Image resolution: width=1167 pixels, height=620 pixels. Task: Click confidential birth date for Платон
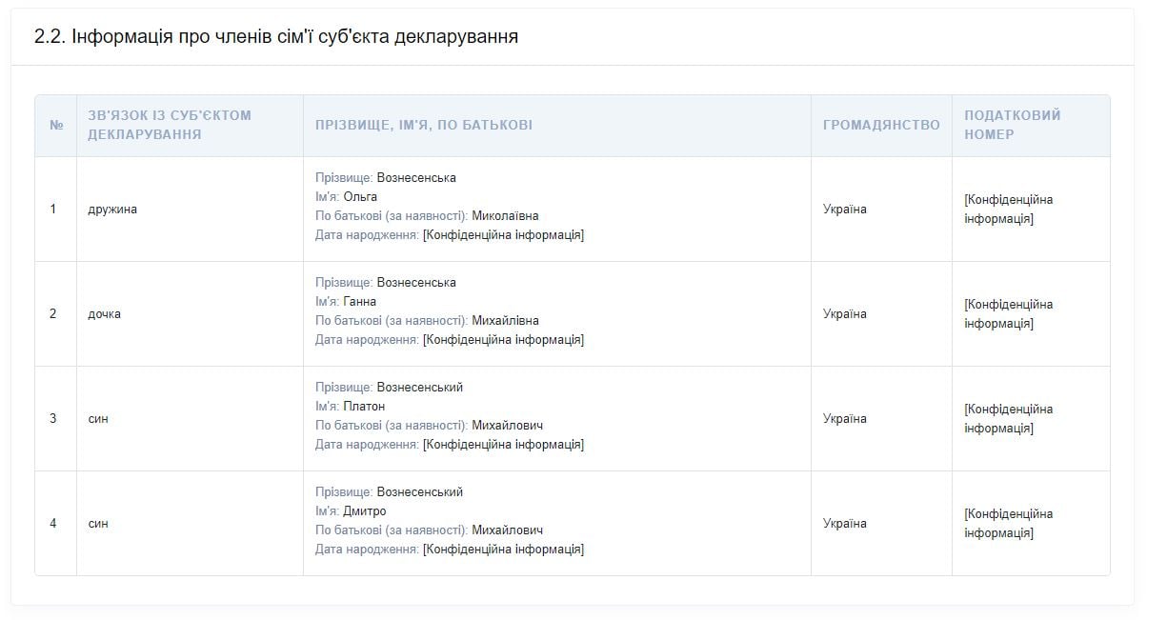tap(503, 445)
